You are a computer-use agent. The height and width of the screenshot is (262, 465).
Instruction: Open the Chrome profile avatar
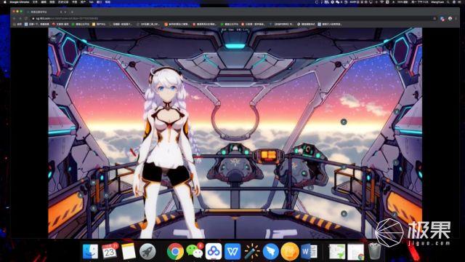(x=450, y=18)
